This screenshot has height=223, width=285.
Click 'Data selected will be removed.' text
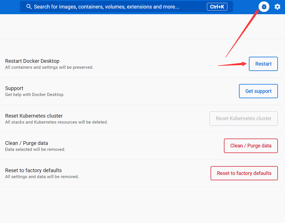point(35,149)
